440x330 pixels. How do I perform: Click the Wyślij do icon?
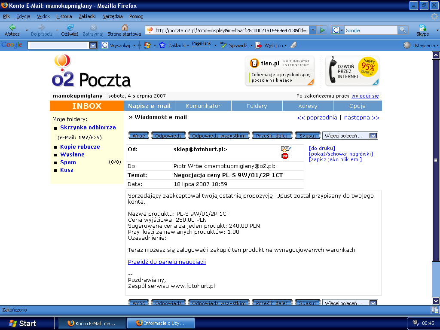pos(259,45)
